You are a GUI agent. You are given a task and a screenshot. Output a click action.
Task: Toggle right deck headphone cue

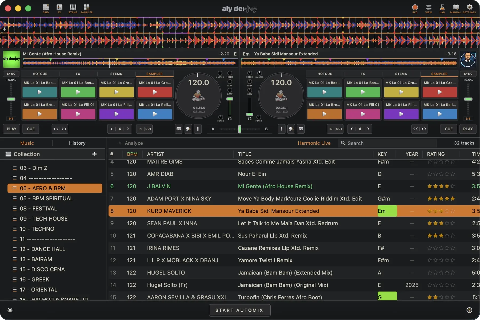pos(250,119)
